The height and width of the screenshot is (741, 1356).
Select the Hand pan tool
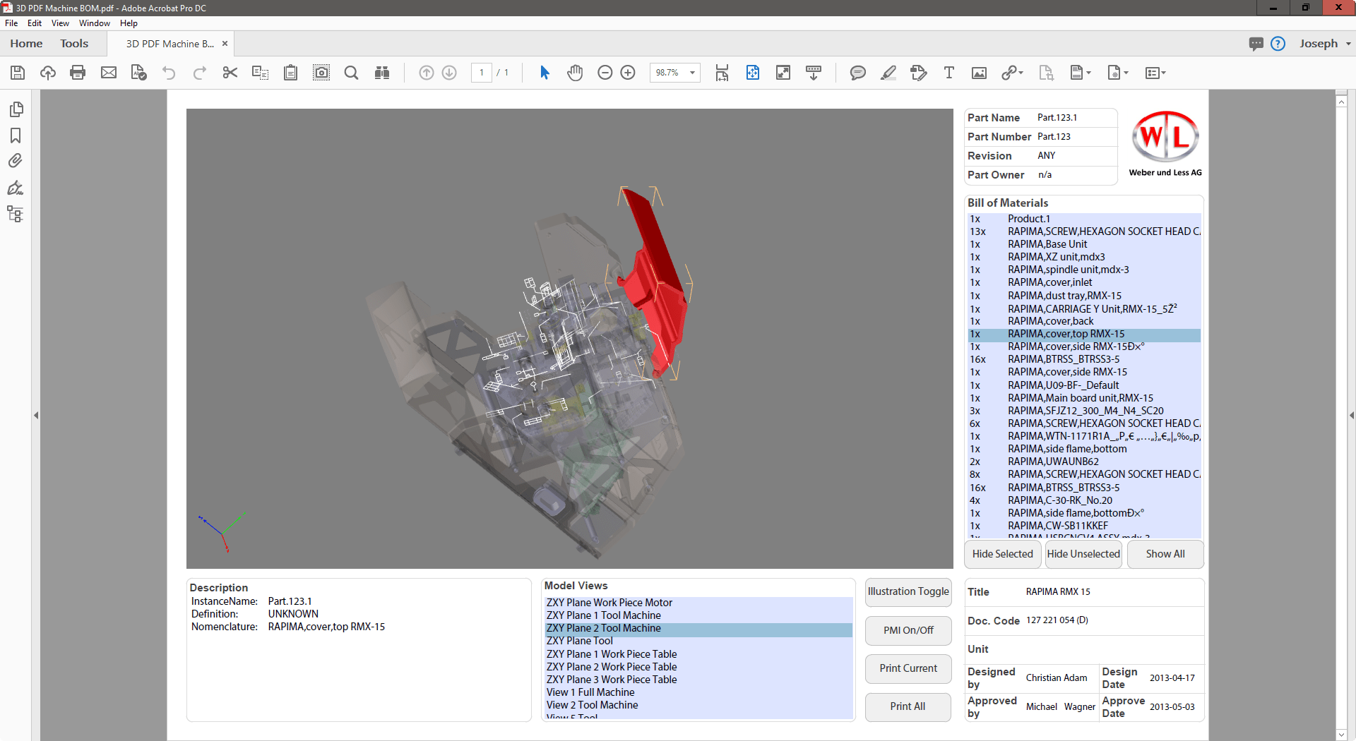tap(575, 73)
